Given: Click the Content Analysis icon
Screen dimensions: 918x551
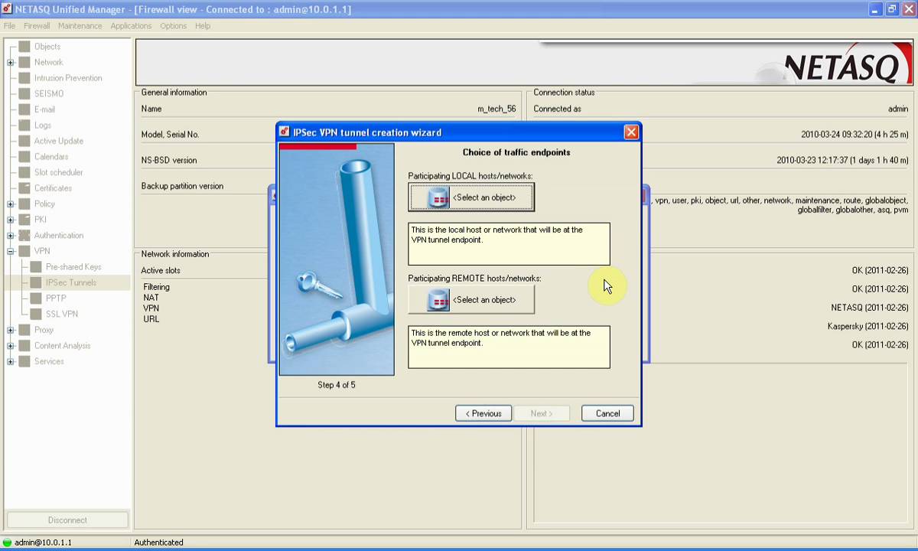Looking at the screenshot, I should (x=24, y=346).
